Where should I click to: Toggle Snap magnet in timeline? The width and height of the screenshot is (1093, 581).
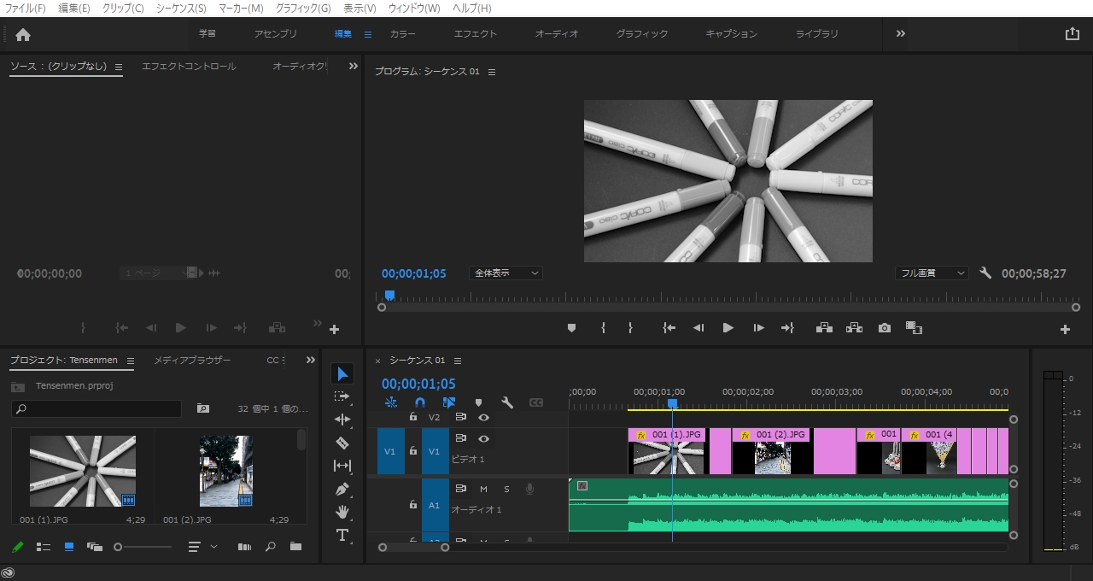(x=419, y=402)
